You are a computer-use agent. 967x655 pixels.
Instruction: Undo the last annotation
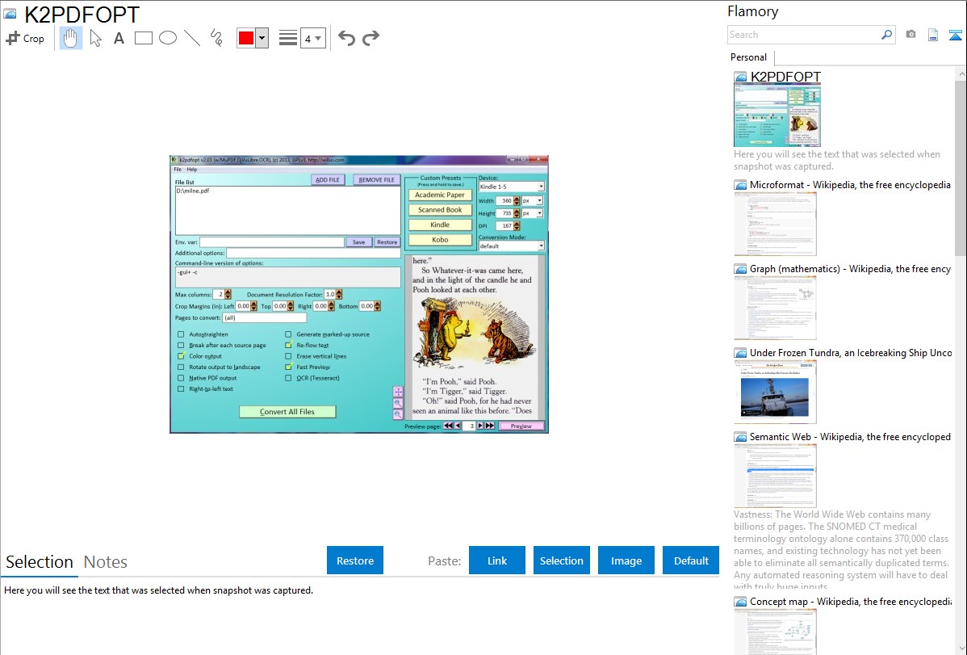click(346, 38)
